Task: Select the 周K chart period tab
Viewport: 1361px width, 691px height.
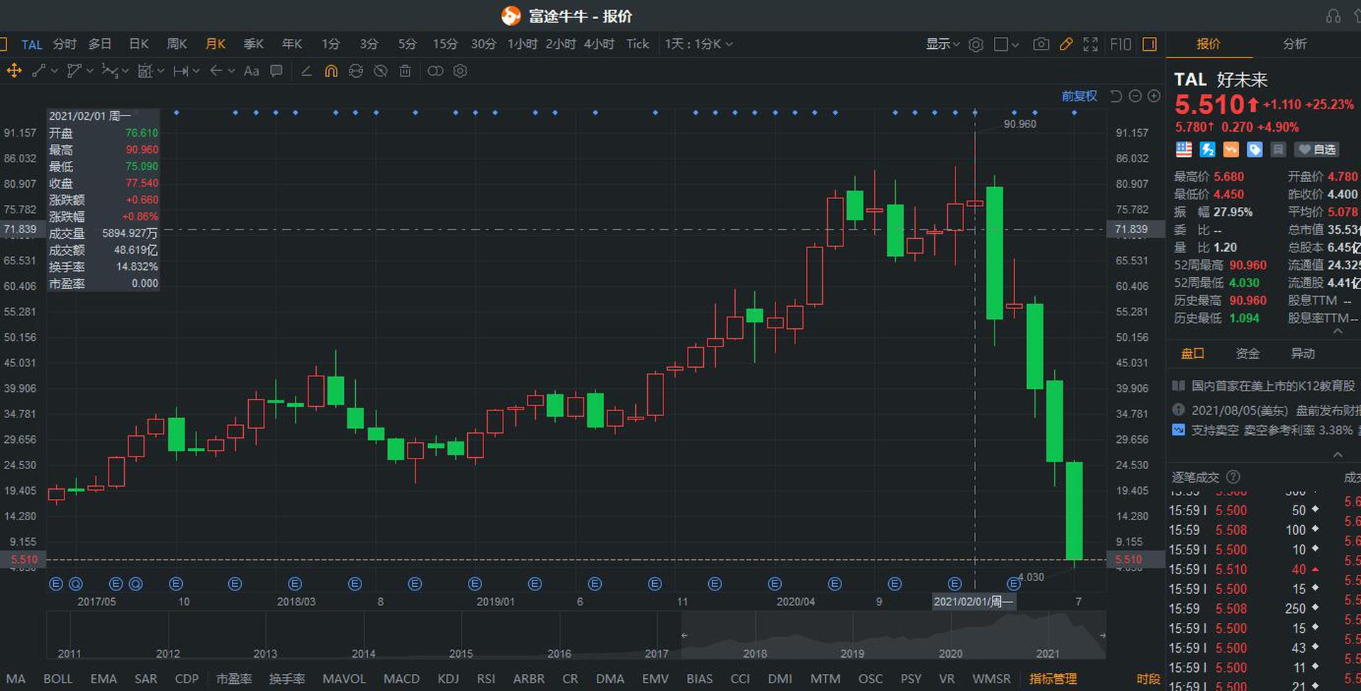Action: tap(177, 44)
